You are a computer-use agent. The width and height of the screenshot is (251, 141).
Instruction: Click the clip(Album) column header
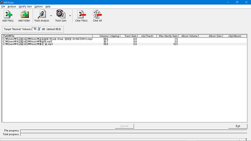(x=235, y=36)
